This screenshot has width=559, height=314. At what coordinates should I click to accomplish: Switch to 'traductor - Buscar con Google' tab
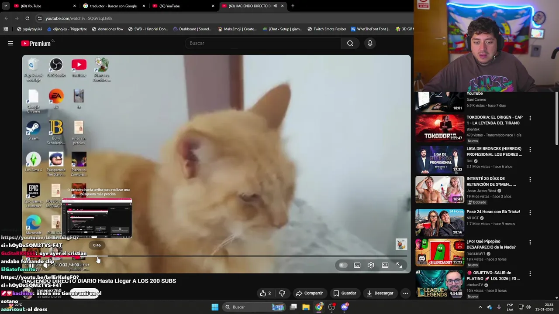[x=114, y=6]
